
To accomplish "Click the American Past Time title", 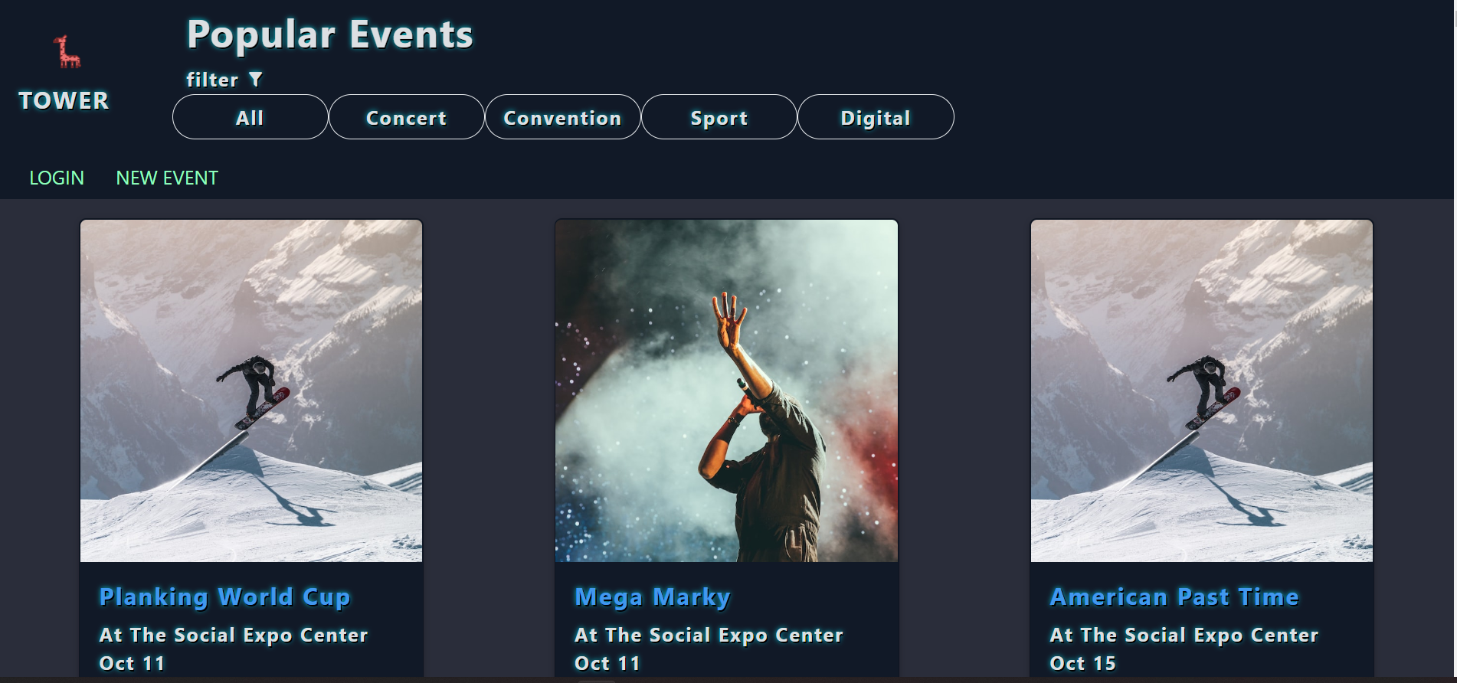I will pyautogui.click(x=1174, y=596).
